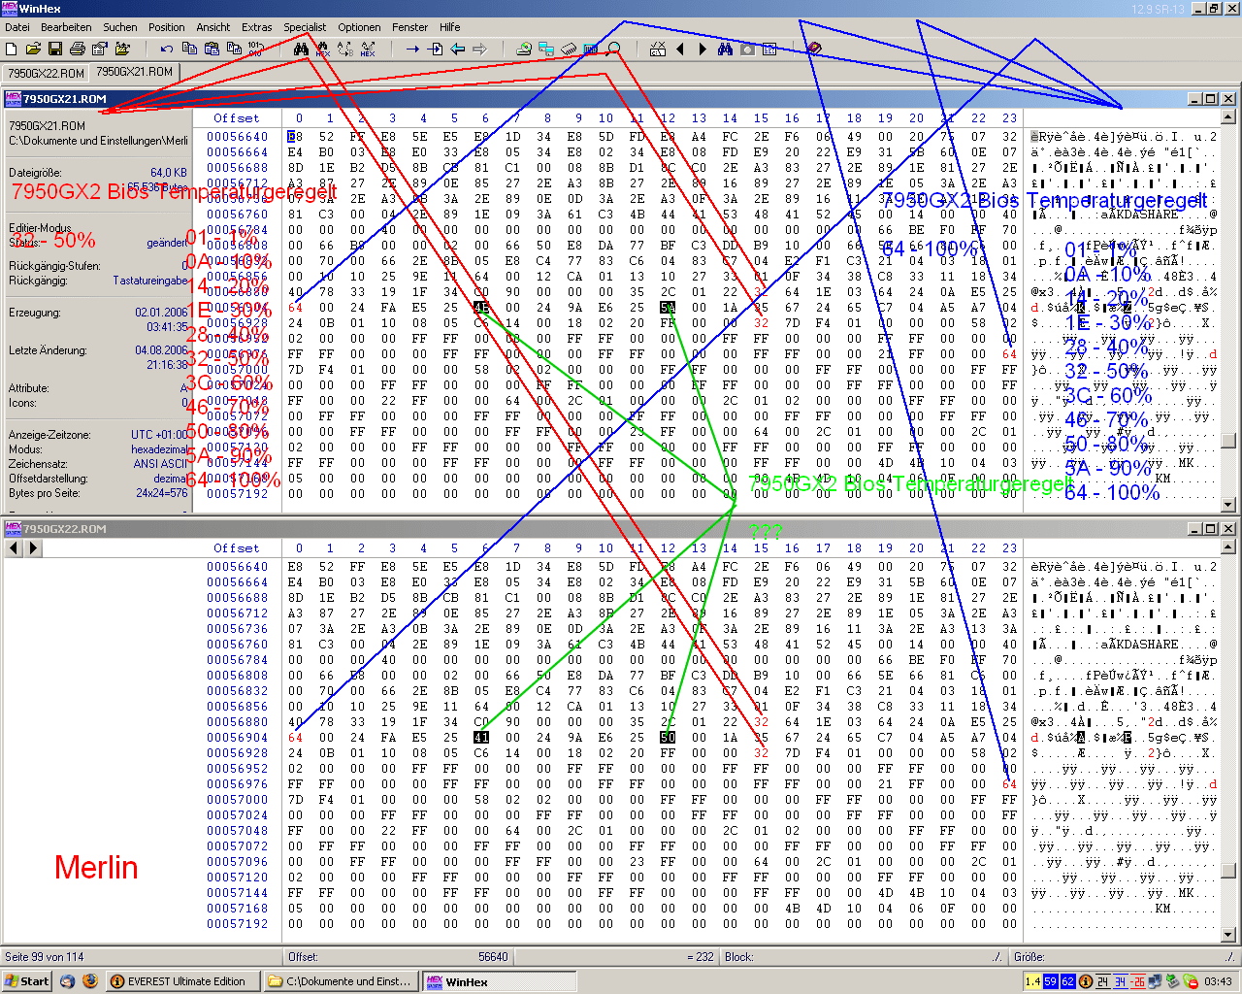Switch to the 7950GX22.ROM tab

coord(46,73)
